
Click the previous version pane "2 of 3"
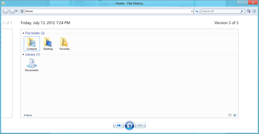pos(7,73)
